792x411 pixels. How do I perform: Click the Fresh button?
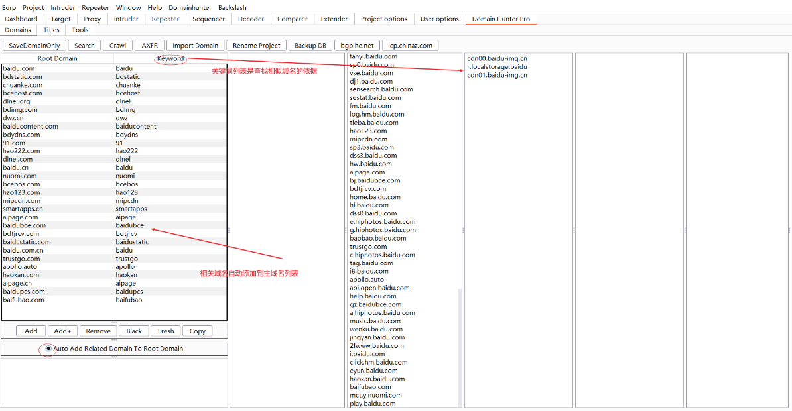[x=166, y=331]
